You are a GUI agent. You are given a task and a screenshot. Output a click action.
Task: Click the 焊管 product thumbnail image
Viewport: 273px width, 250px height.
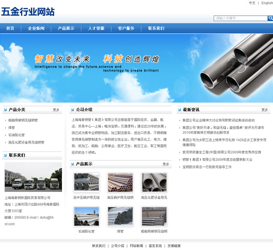[120, 216]
